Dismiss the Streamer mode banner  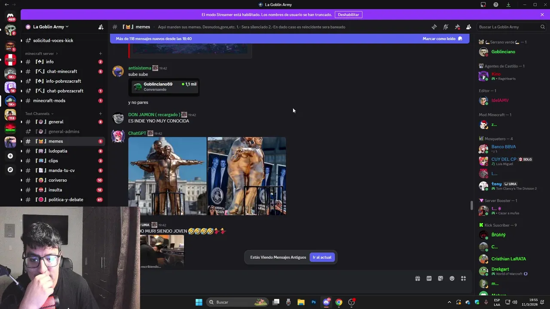click(x=542, y=15)
